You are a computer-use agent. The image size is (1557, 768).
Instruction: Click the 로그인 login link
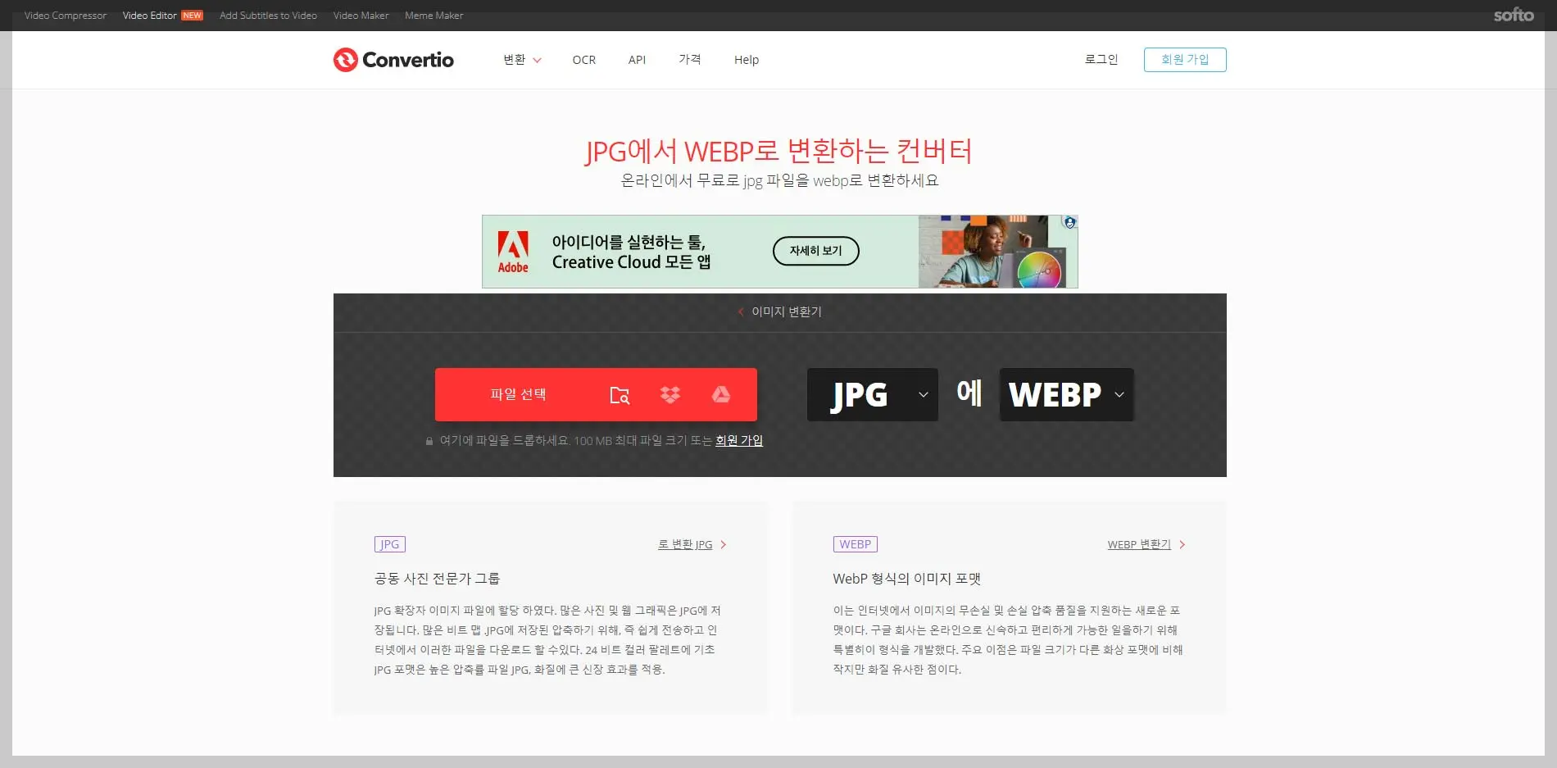1101,60
